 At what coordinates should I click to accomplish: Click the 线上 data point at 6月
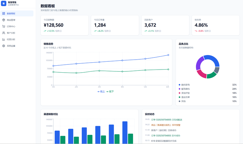[x=168, y=55]
